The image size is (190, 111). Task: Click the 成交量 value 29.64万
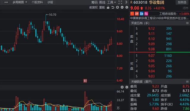pos(153,95)
